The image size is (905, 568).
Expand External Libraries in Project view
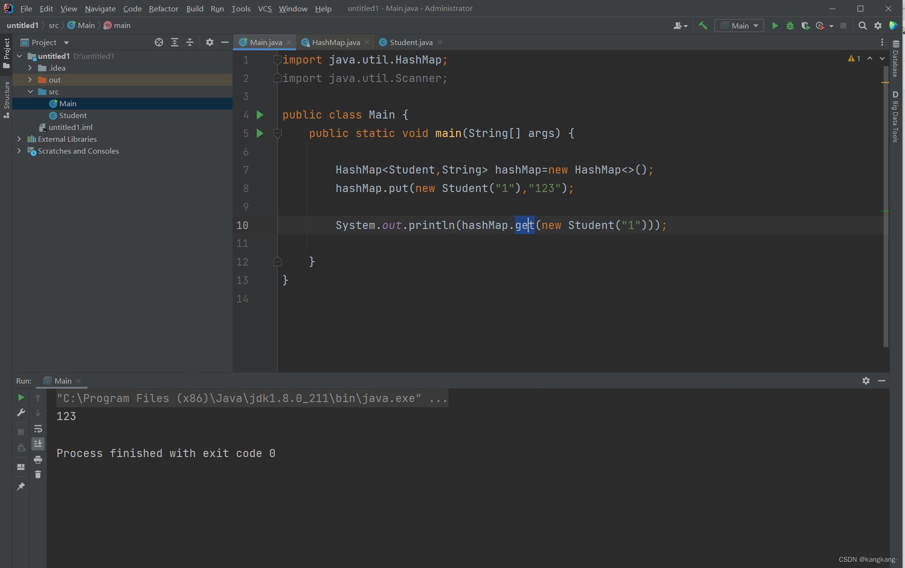19,139
